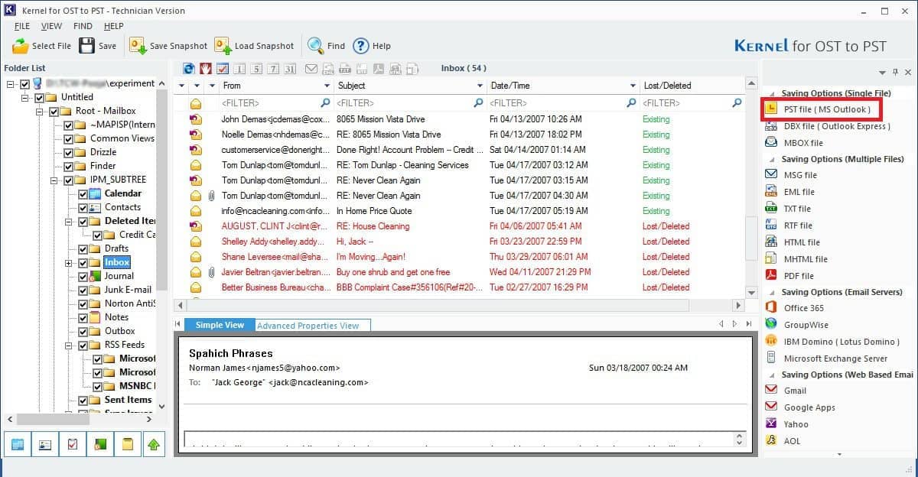Select the 'BBB Complaint Case#356106' email row
This screenshot has height=477, width=918.
459,287
